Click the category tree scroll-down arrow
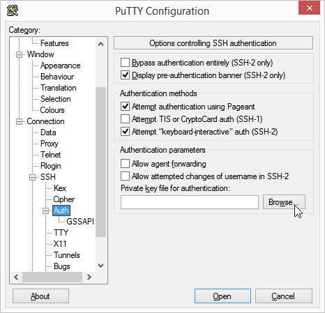The height and width of the screenshot is (313, 325). [100, 266]
